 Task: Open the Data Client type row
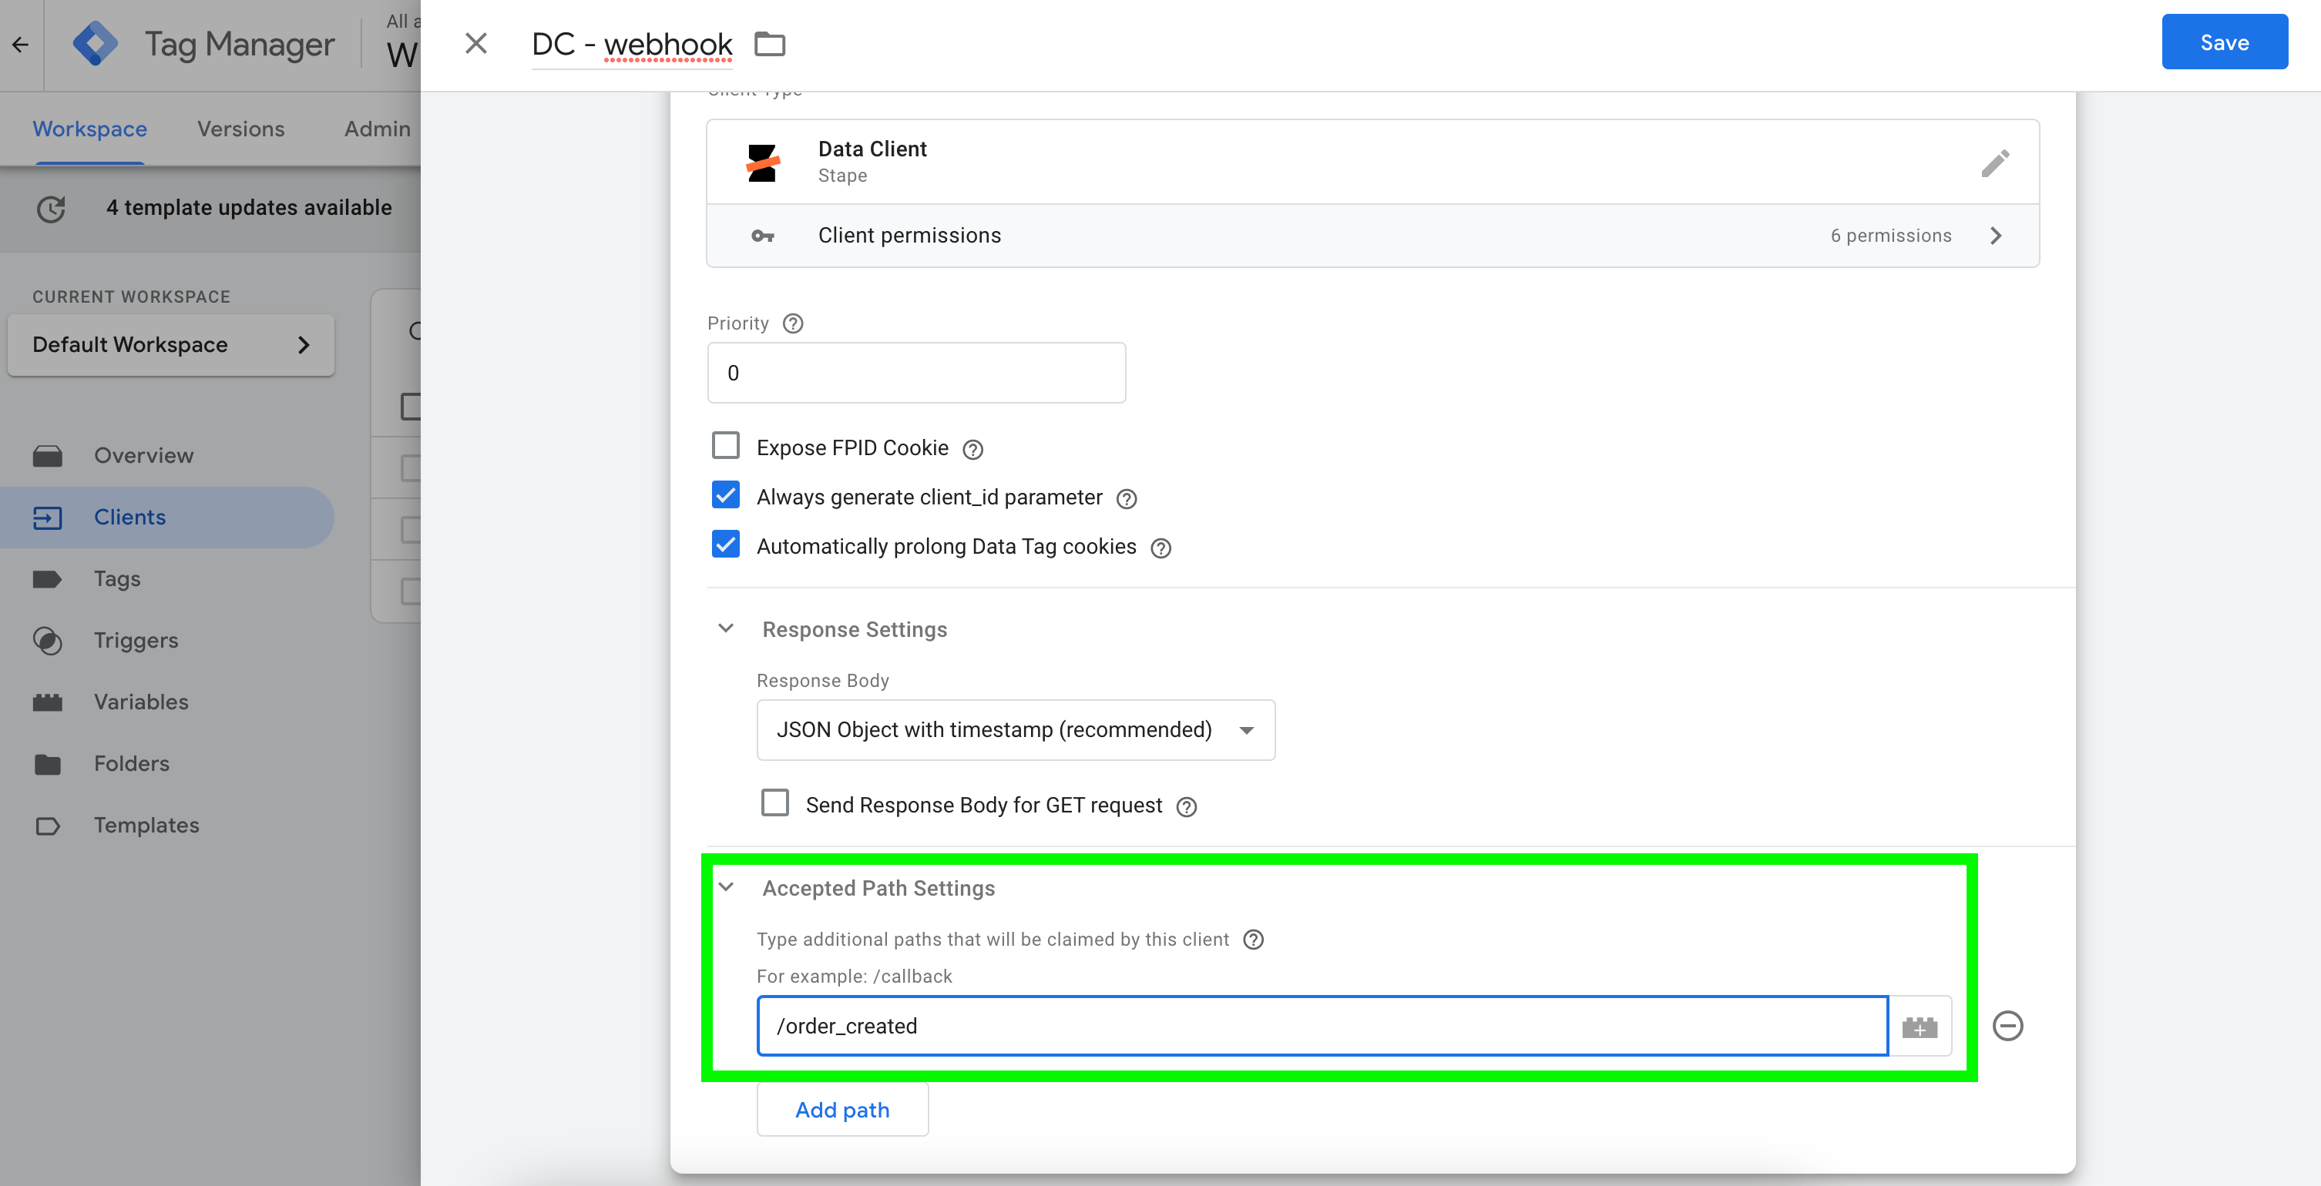coord(1372,162)
